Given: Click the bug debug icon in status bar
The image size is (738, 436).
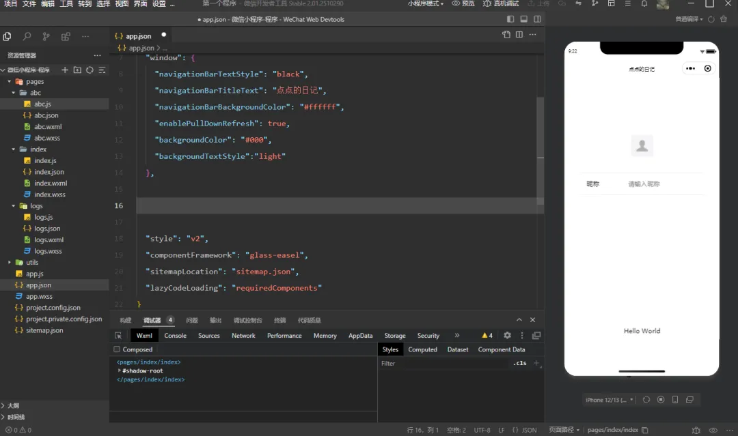Looking at the screenshot, I should (696, 430).
